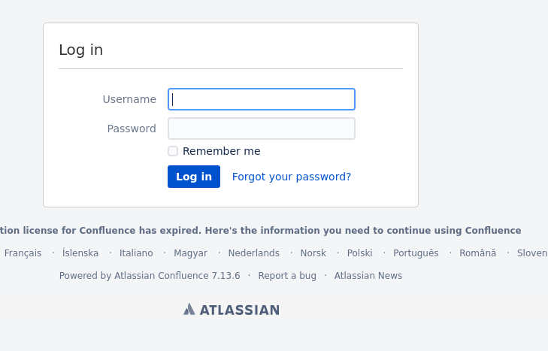Select Polski from the language list
548x351 pixels.
(360, 253)
